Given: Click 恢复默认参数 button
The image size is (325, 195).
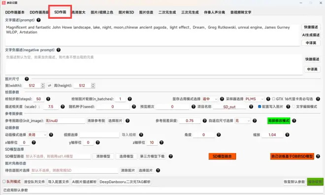Looking at the screenshot, I should click(x=294, y=182).
